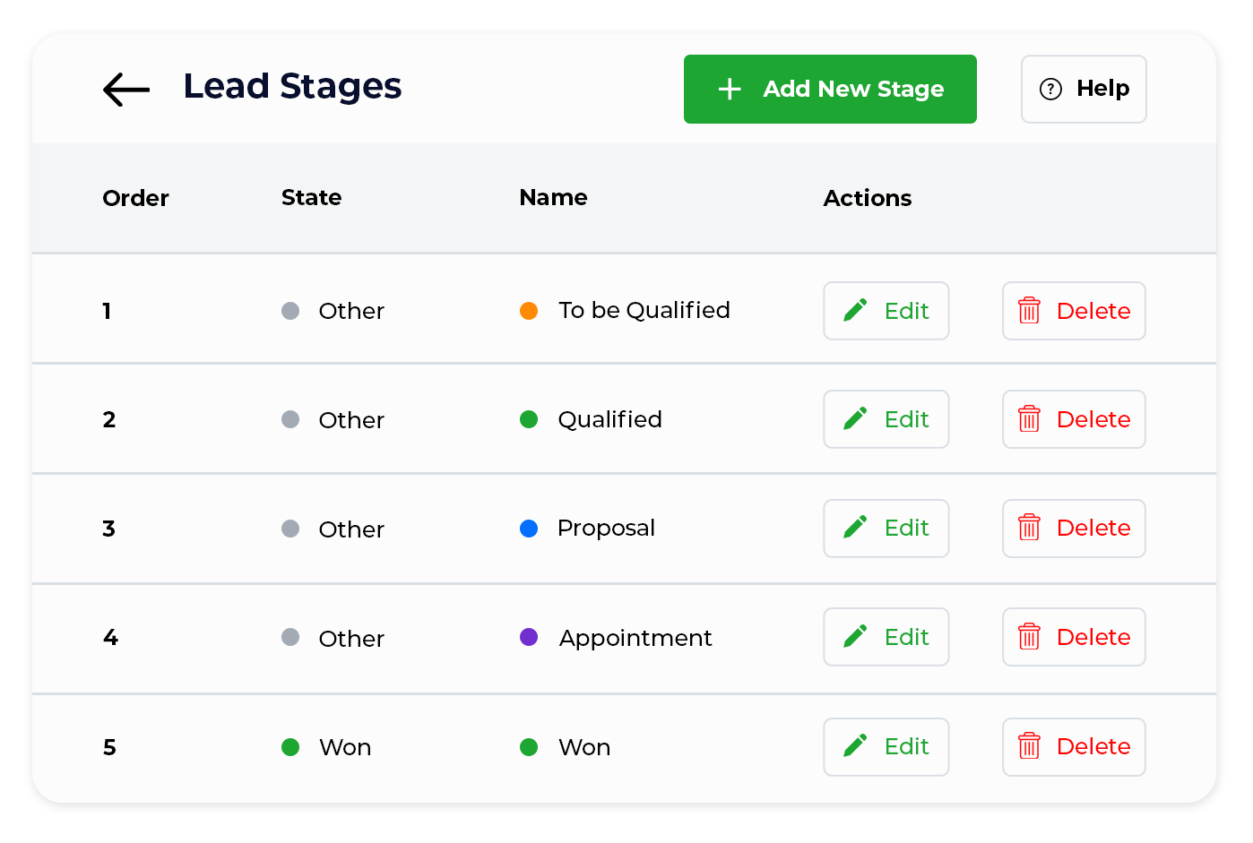Image resolution: width=1253 pixels, height=843 pixels.
Task: Click the trash icon for Won stage
Action: point(1029,745)
